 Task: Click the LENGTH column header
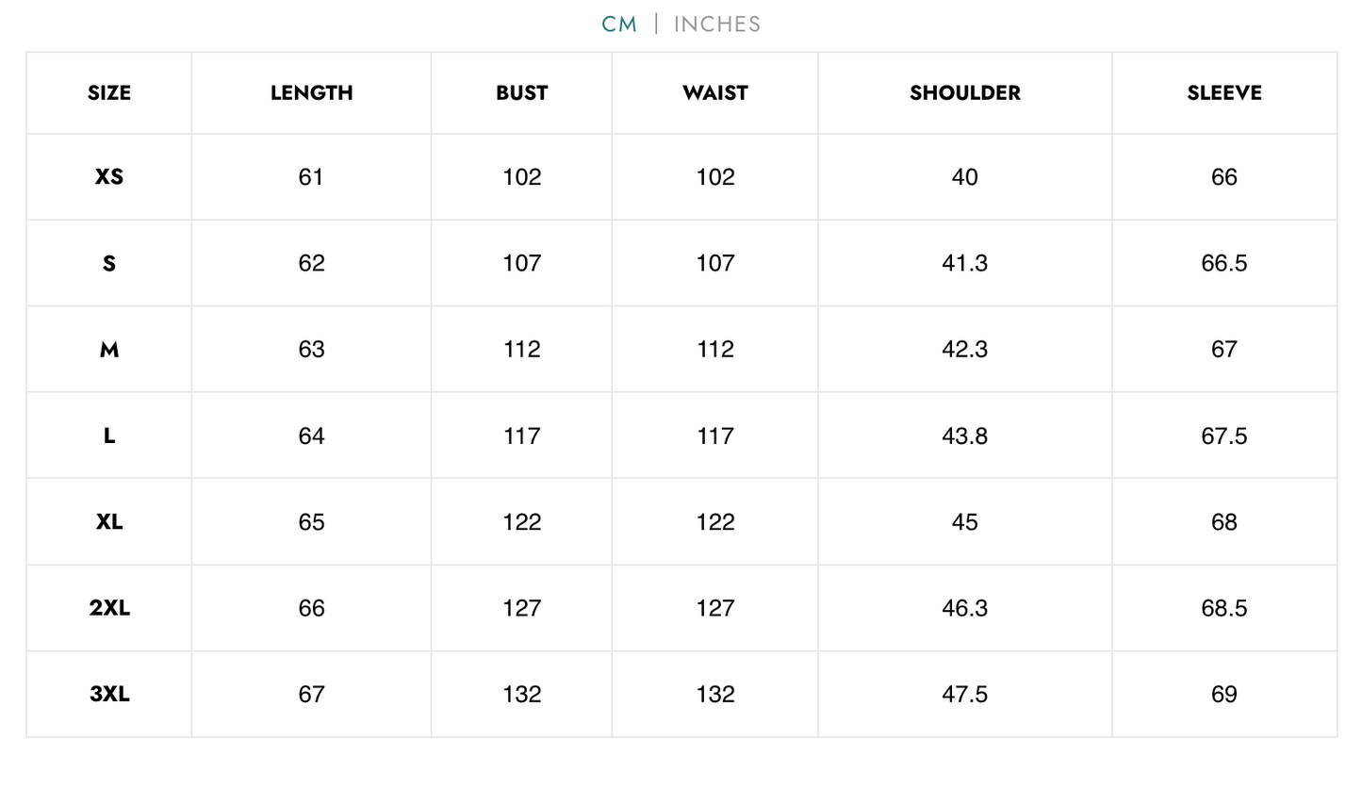tap(311, 93)
